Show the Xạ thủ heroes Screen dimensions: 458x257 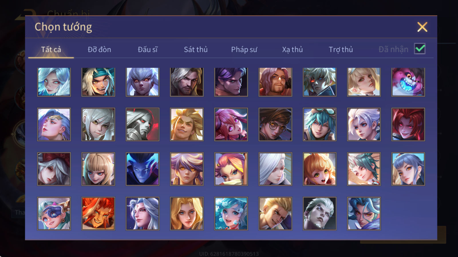coord(292,49)
